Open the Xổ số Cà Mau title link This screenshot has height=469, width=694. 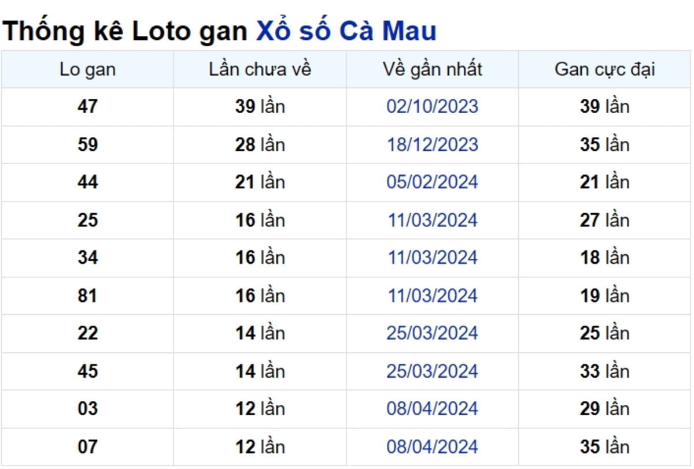click(x=346, y=31)
